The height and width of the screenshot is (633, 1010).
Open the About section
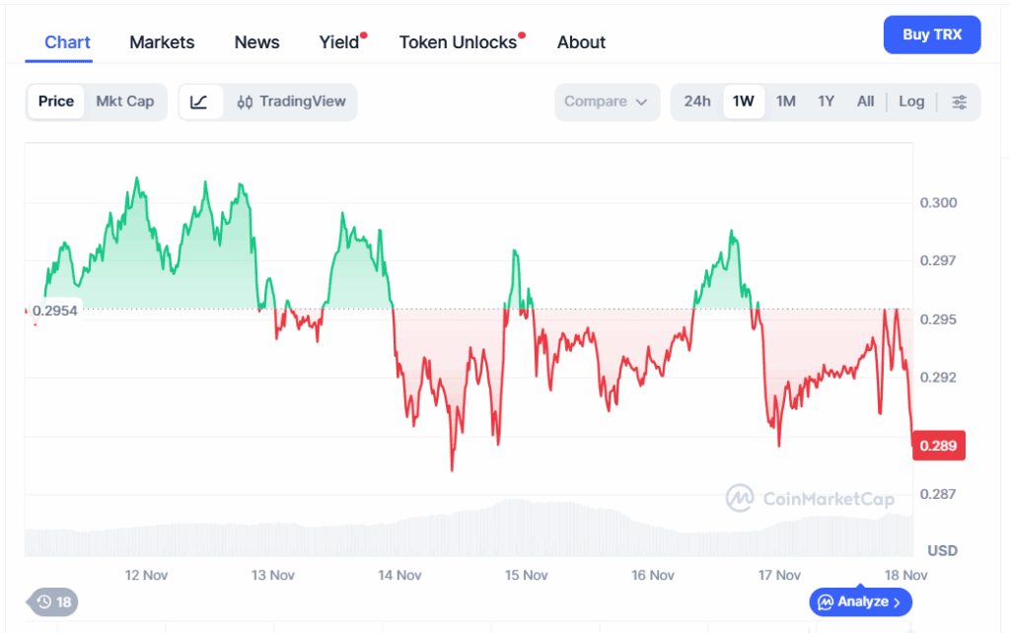pyautogui.click(x=581, y=42)
